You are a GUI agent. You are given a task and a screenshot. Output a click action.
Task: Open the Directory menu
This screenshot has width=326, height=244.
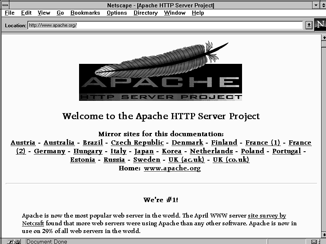point(145,13)
